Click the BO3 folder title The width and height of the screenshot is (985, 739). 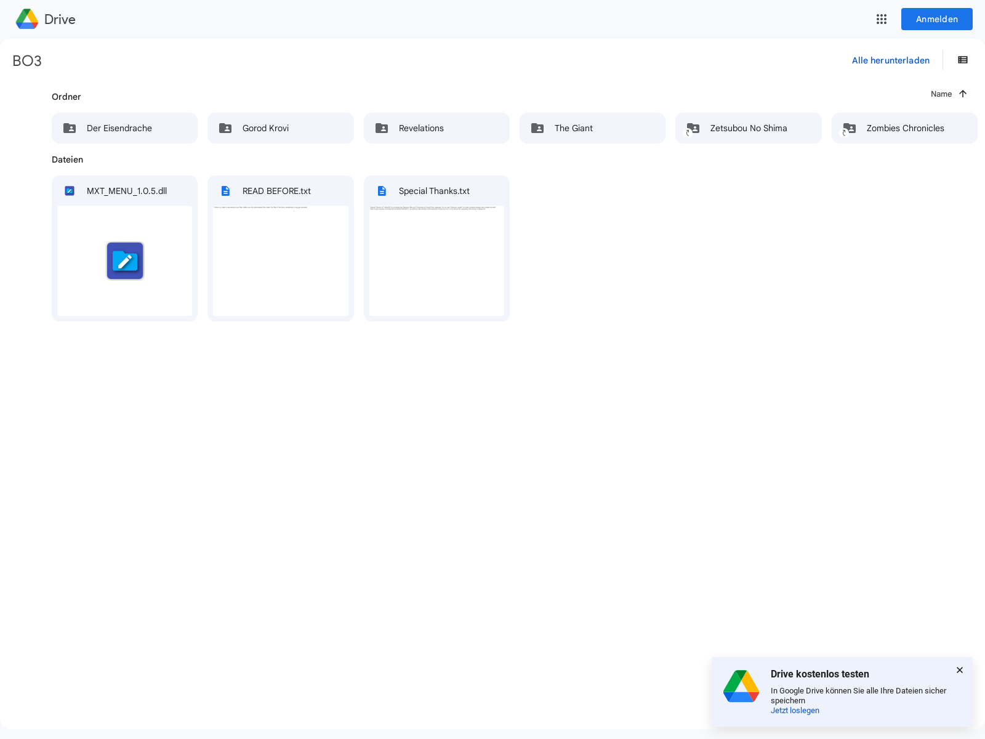pos(27,60)
